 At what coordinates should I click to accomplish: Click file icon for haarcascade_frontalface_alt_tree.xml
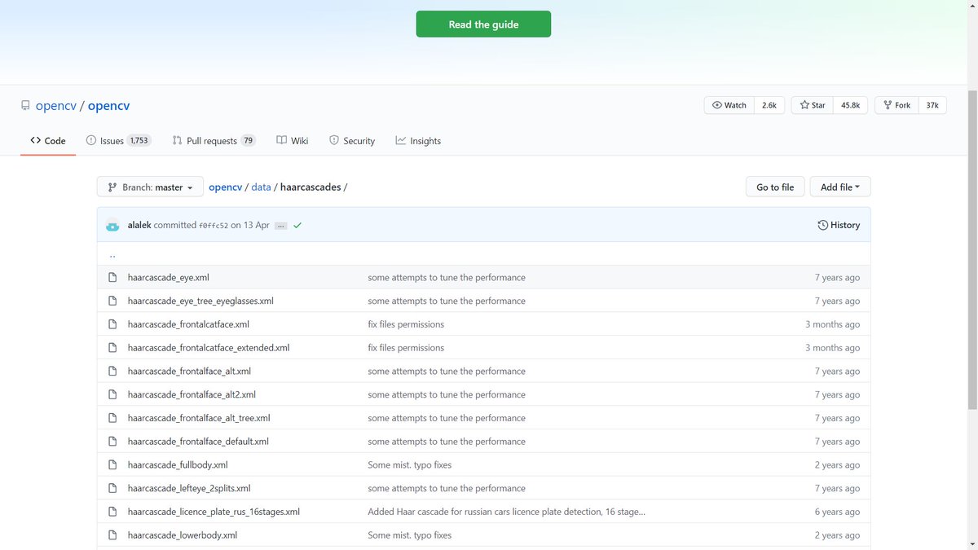tap(112, 419)
